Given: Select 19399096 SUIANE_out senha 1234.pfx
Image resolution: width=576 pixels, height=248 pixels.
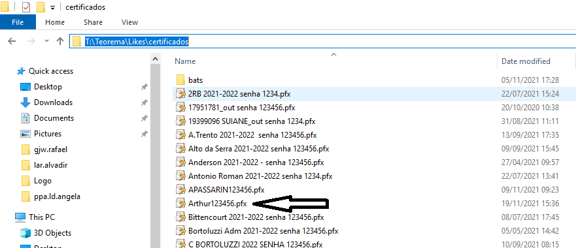Looking at the screenshot, I should click(x=252, y=121).
